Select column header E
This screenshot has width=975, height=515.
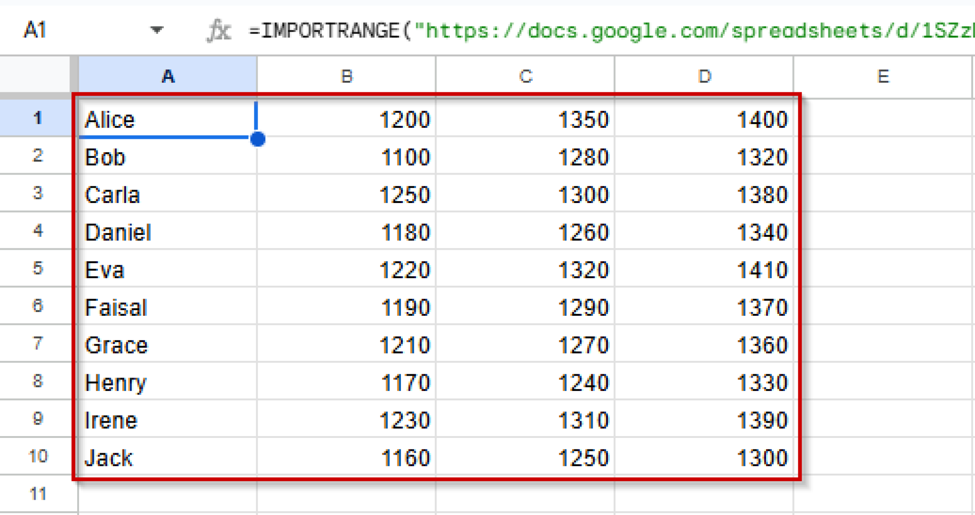(x=883, y=75)
